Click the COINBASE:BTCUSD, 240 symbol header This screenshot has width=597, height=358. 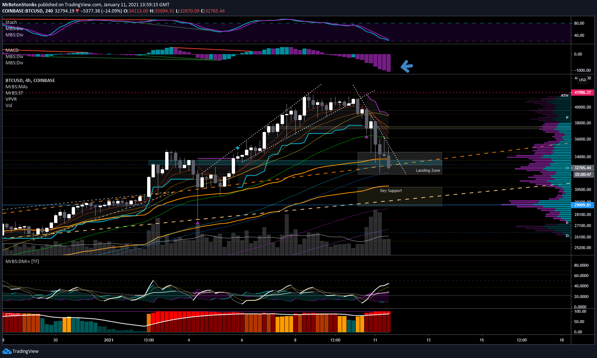coord(28,11)
